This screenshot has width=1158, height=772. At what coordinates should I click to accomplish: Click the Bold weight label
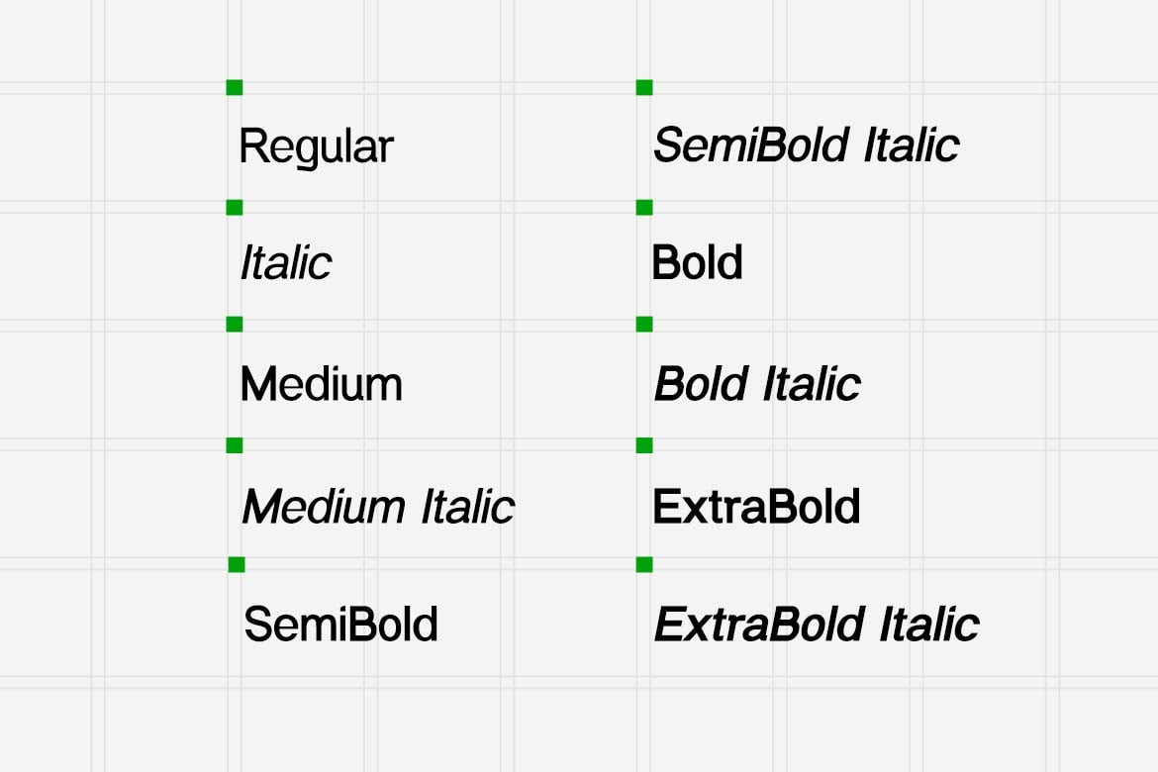click(697, 262)
